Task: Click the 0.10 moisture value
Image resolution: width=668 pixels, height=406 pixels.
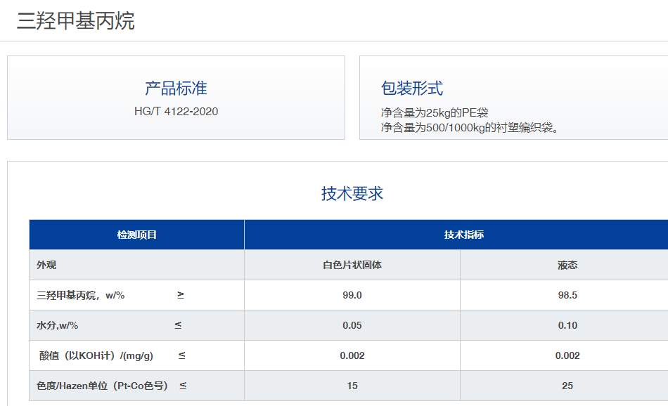Action: (567, 325)
